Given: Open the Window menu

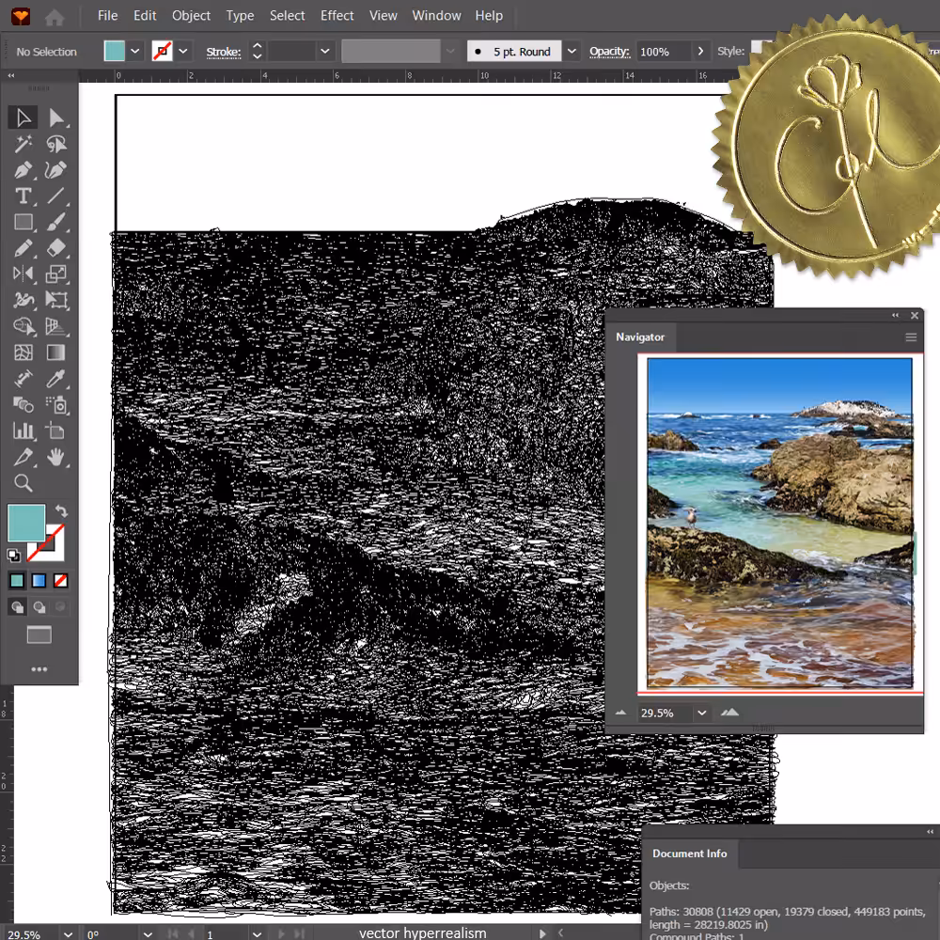Looking at the screenshot, I should (x=436, y=16).
